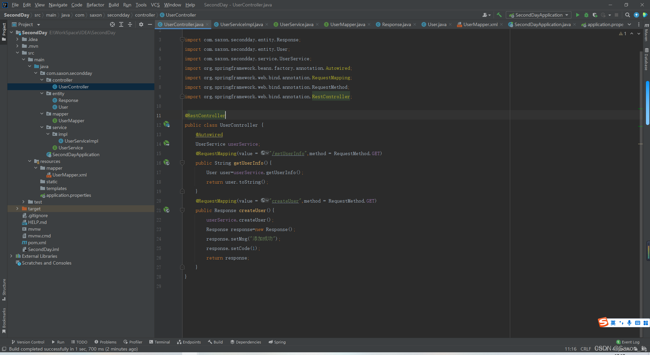Open the Problems tool window

point(105,342)
